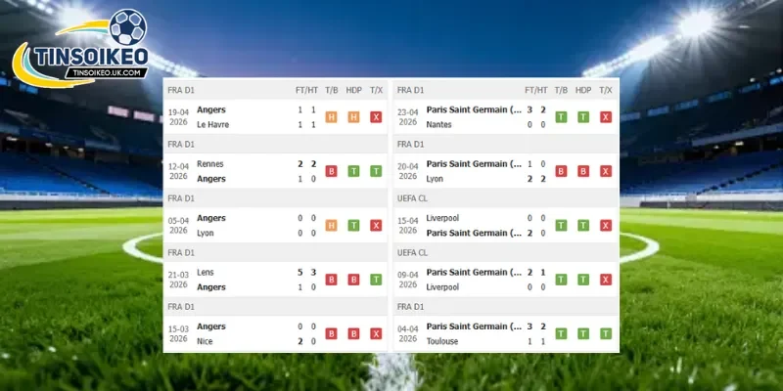Screen dimensions: 783x391
Task: Click Lyon in the 05-04 Angers match
Action: click(206, 233)
